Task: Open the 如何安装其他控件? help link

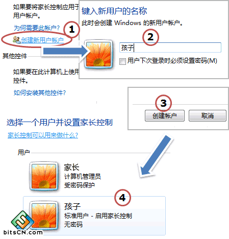Action: 40,93
